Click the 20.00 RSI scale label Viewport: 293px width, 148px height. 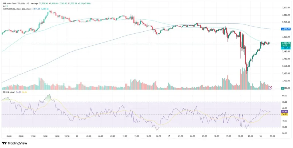coord(284,133)
